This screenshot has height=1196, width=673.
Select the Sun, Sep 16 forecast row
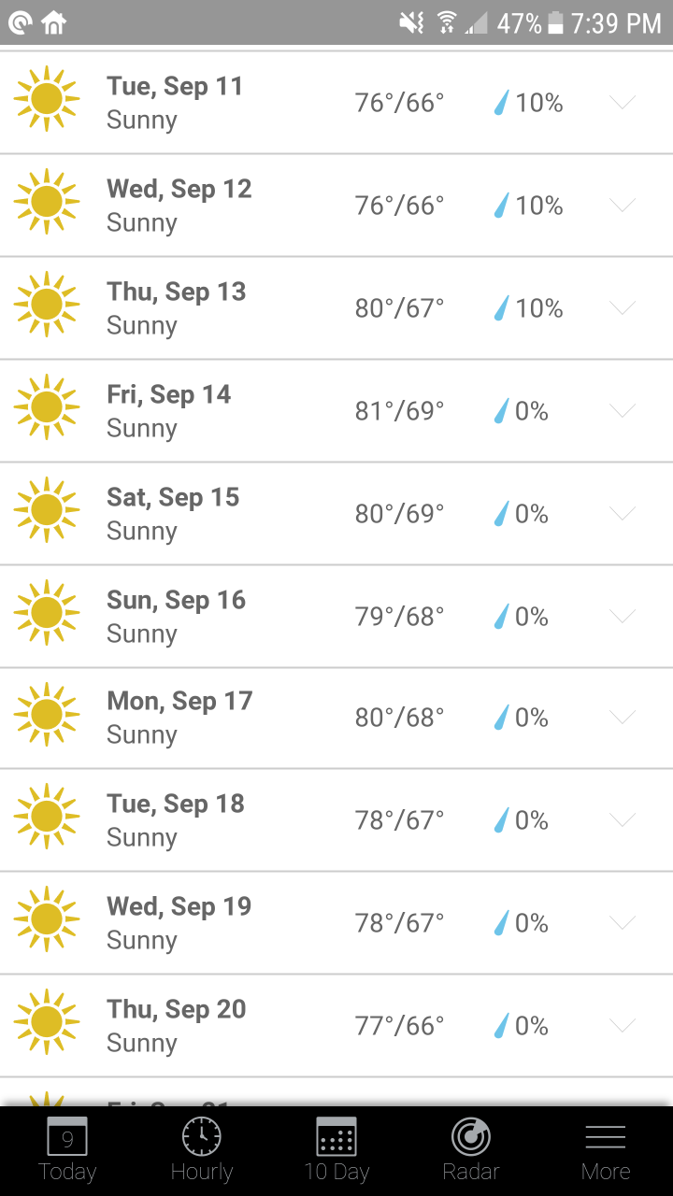pos(336,617)
